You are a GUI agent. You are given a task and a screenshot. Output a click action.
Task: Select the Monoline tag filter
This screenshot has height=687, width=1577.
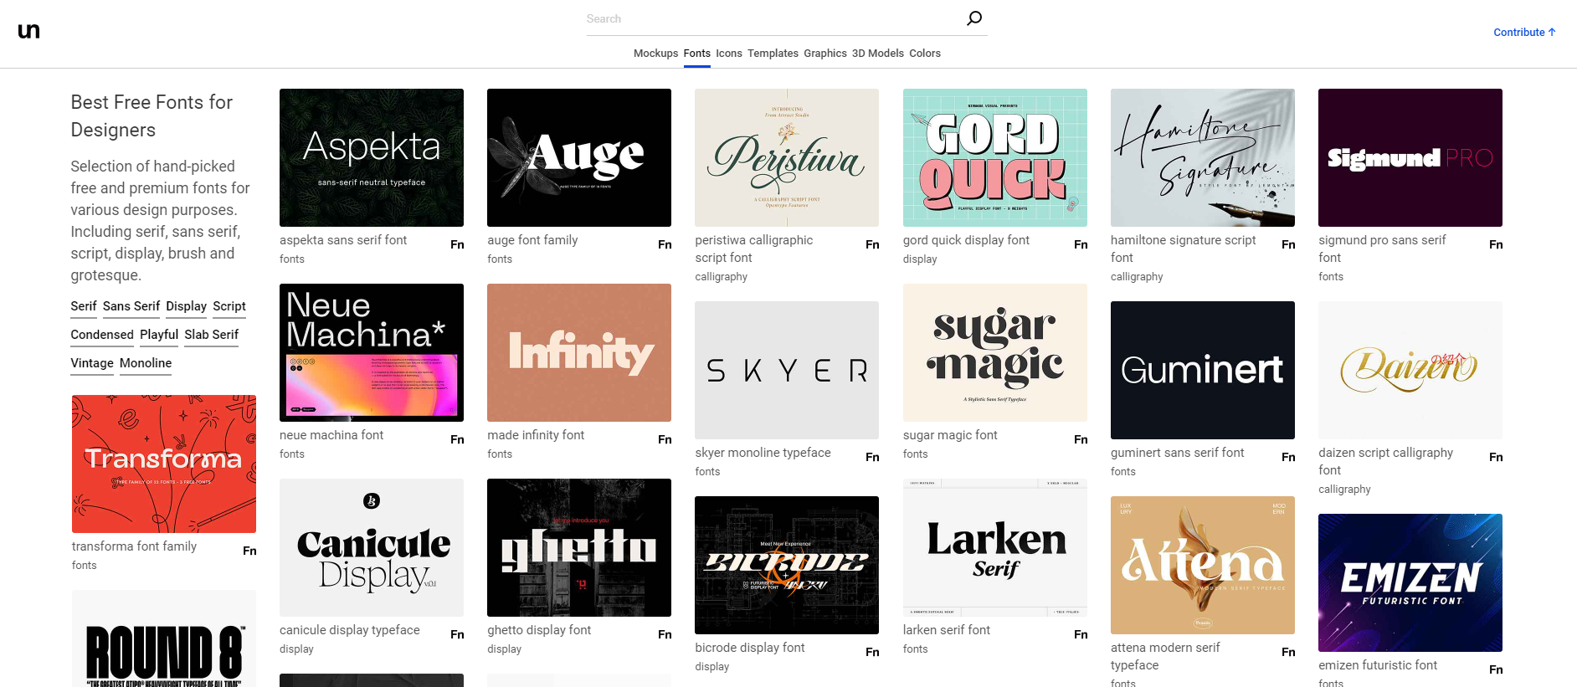146,363
